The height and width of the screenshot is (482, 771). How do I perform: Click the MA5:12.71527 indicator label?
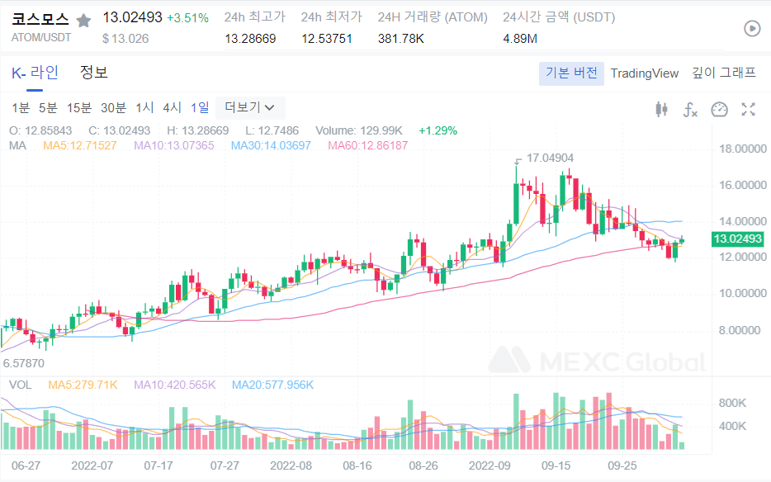click(80, 145)
